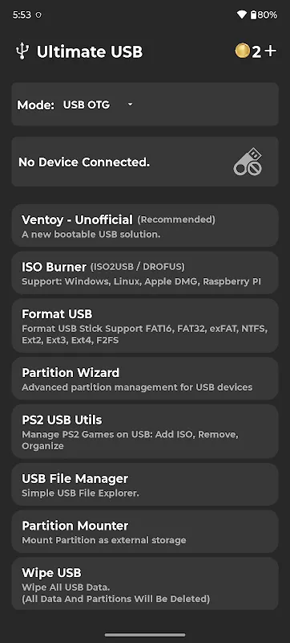Select Wipe USB option
The height and width of the screenshot is (643, 290).
tap(145, 584)
